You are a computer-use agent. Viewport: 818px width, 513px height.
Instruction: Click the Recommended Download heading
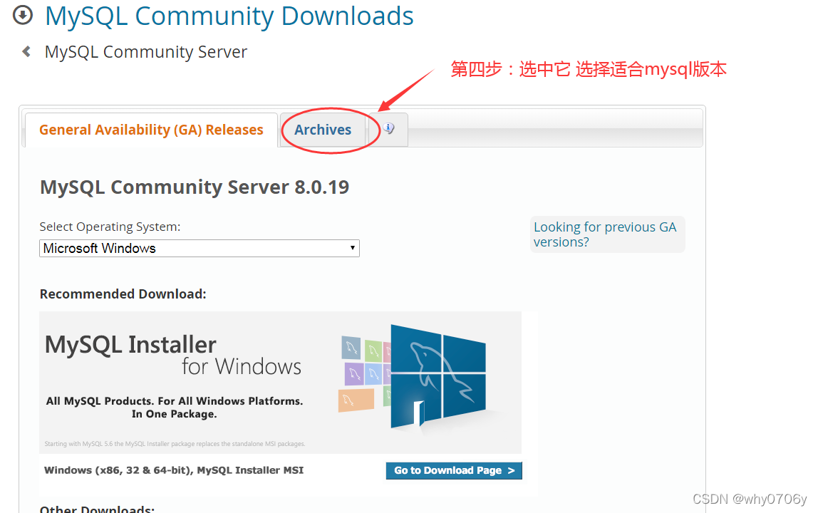123,294
